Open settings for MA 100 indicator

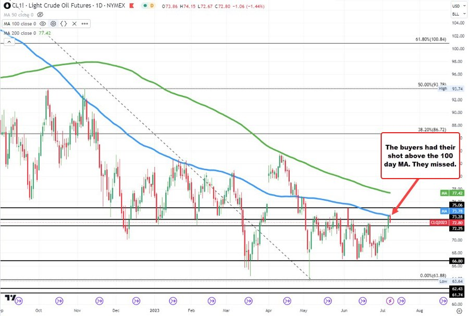coord(53,23)
